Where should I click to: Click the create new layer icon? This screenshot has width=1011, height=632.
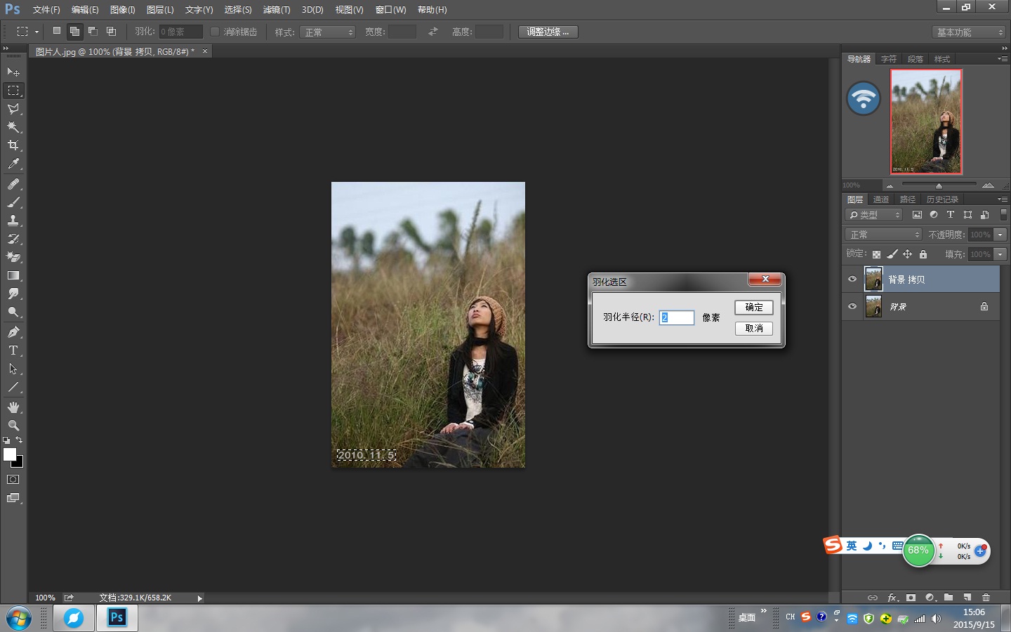pyautogui.click(x=967, y=598)
